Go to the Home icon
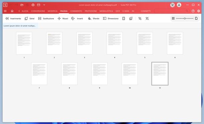Viewport: 204px width, 124px height. coord(12,11)
